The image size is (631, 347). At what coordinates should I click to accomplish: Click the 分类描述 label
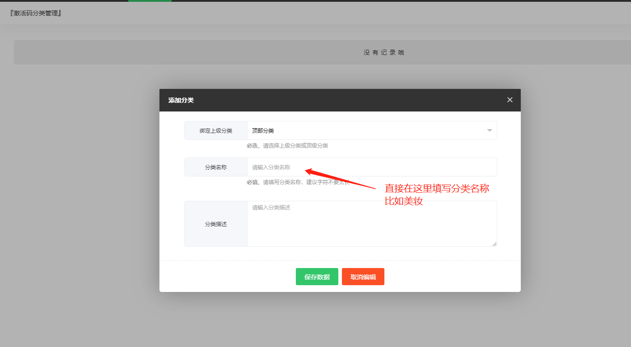[x=216, y=224]
